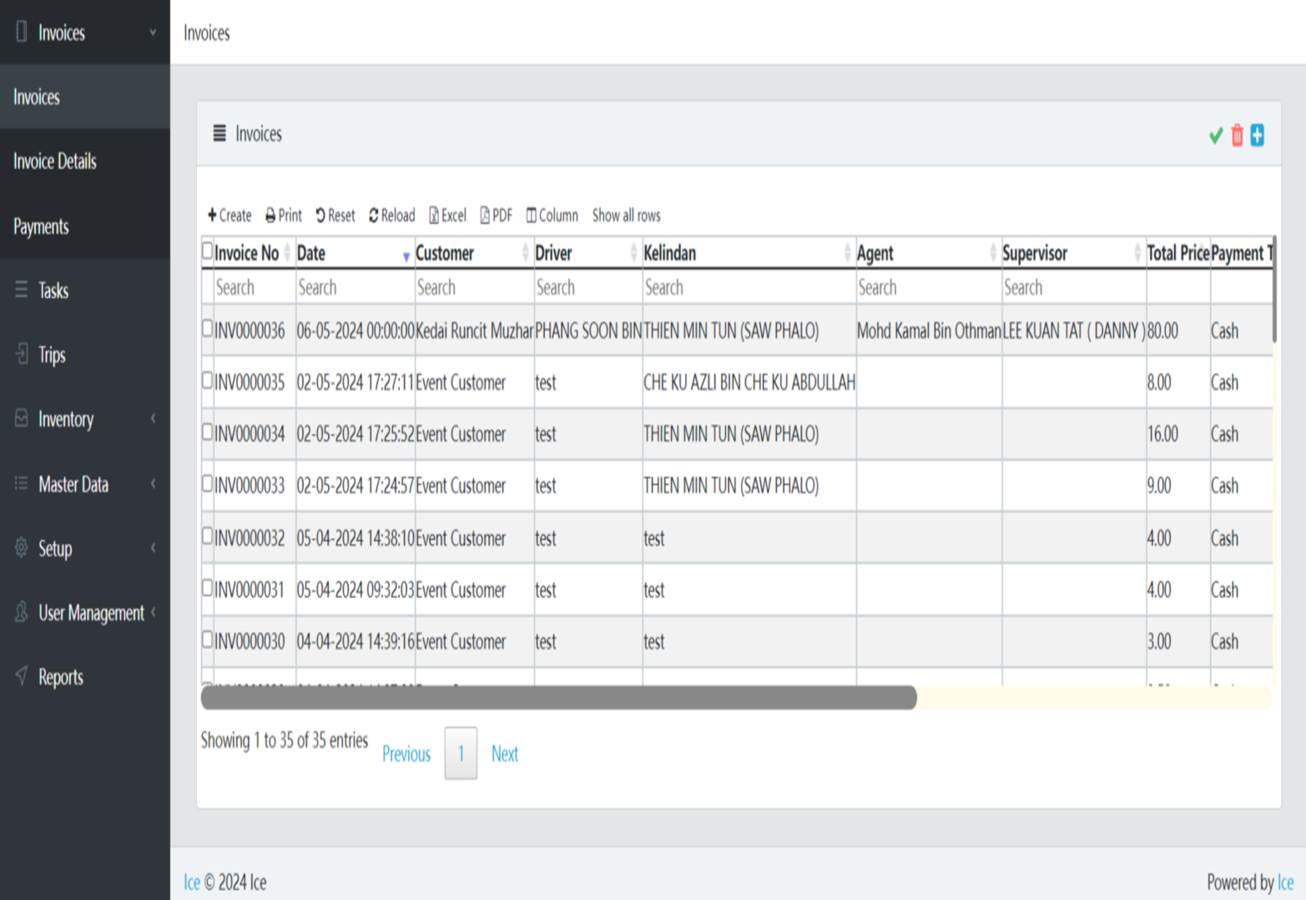Go to Payments in the sidebar

[41, 226]
